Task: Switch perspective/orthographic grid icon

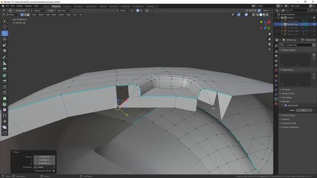Action: pos(269,49)
